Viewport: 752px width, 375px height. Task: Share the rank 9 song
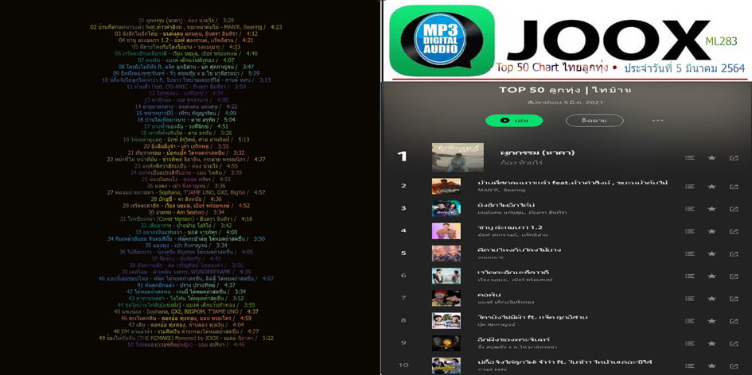pos(734,343)
